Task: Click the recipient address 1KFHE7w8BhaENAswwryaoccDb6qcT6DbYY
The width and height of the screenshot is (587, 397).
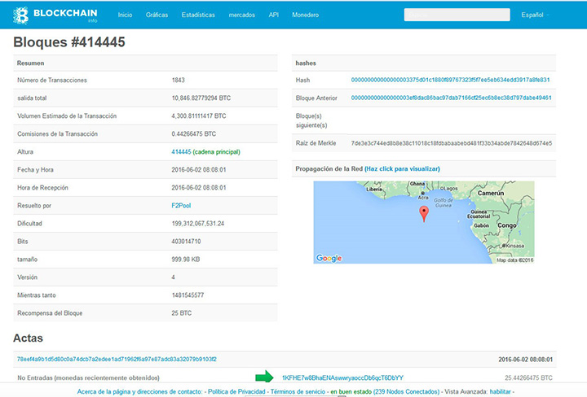Action: (342, 377)
